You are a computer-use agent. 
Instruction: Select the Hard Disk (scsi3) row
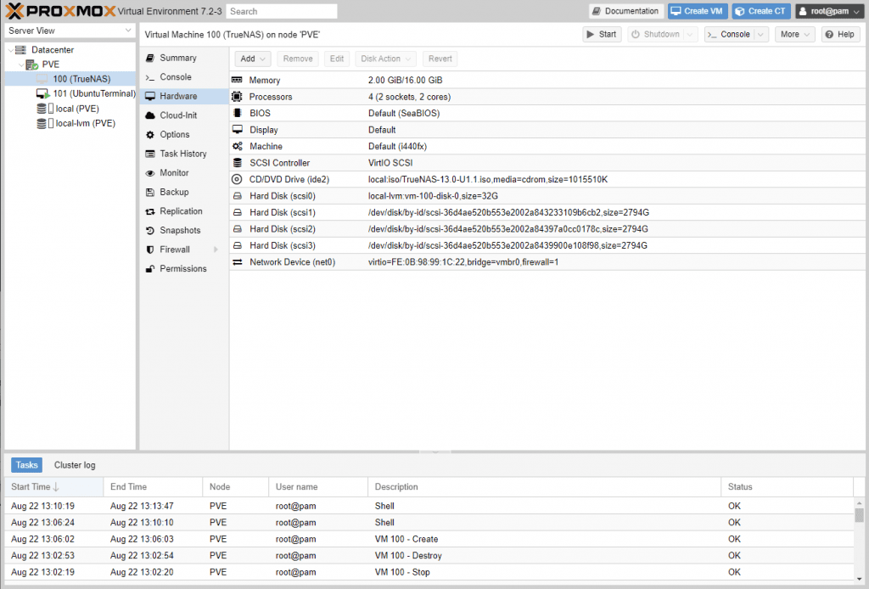coord(547,245)
